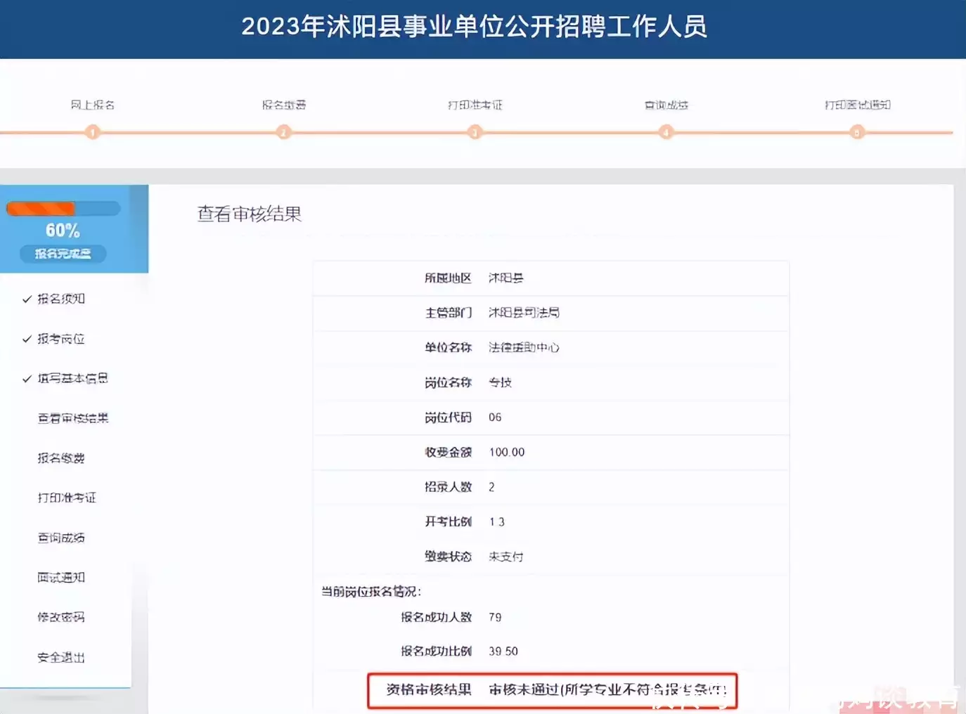Click the 开考比例 value 1:3
Viewport: 966px width, 714px height.
tap(497, 521)
